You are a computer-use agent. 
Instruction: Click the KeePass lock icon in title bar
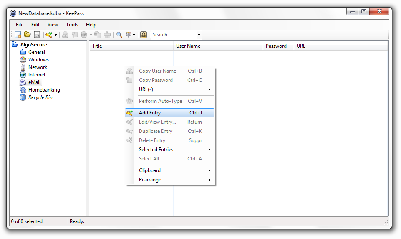point(13,13)
